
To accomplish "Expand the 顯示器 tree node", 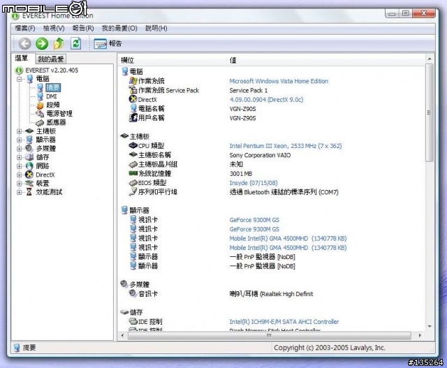I will 19,140.
